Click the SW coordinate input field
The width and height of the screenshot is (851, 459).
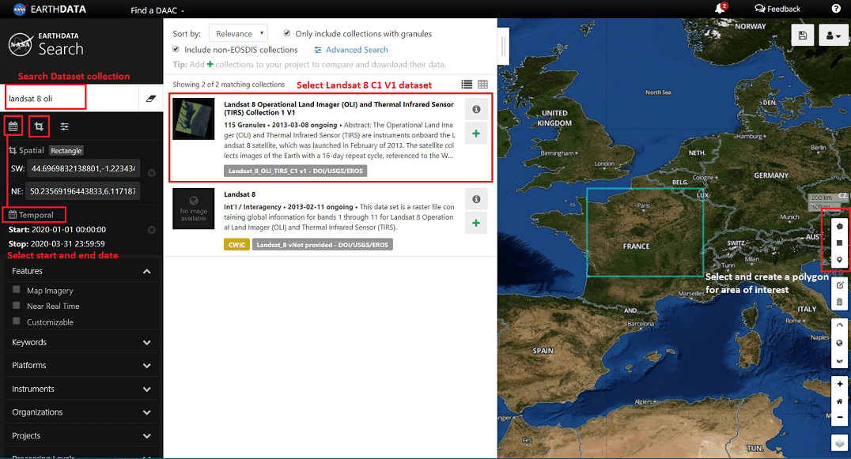(84, 168)
